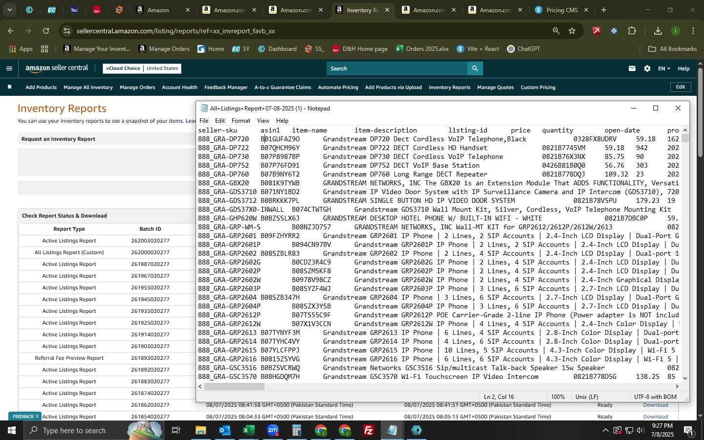Open the Seller Central mail envelope icon
Viewport: 704px width, 440px height.
(632, 68)
